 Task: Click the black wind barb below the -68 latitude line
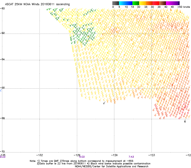click(x=185, y=121)
